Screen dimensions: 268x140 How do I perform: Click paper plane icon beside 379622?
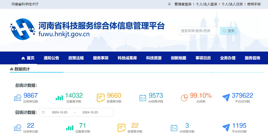[x=226, y=98]
